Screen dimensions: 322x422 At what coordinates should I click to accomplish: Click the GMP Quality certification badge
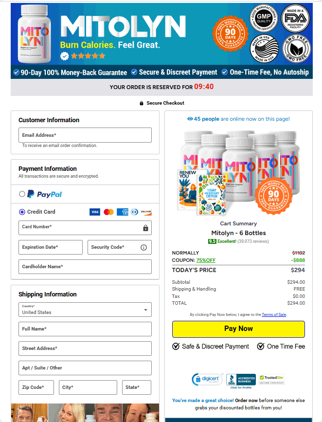264,18
